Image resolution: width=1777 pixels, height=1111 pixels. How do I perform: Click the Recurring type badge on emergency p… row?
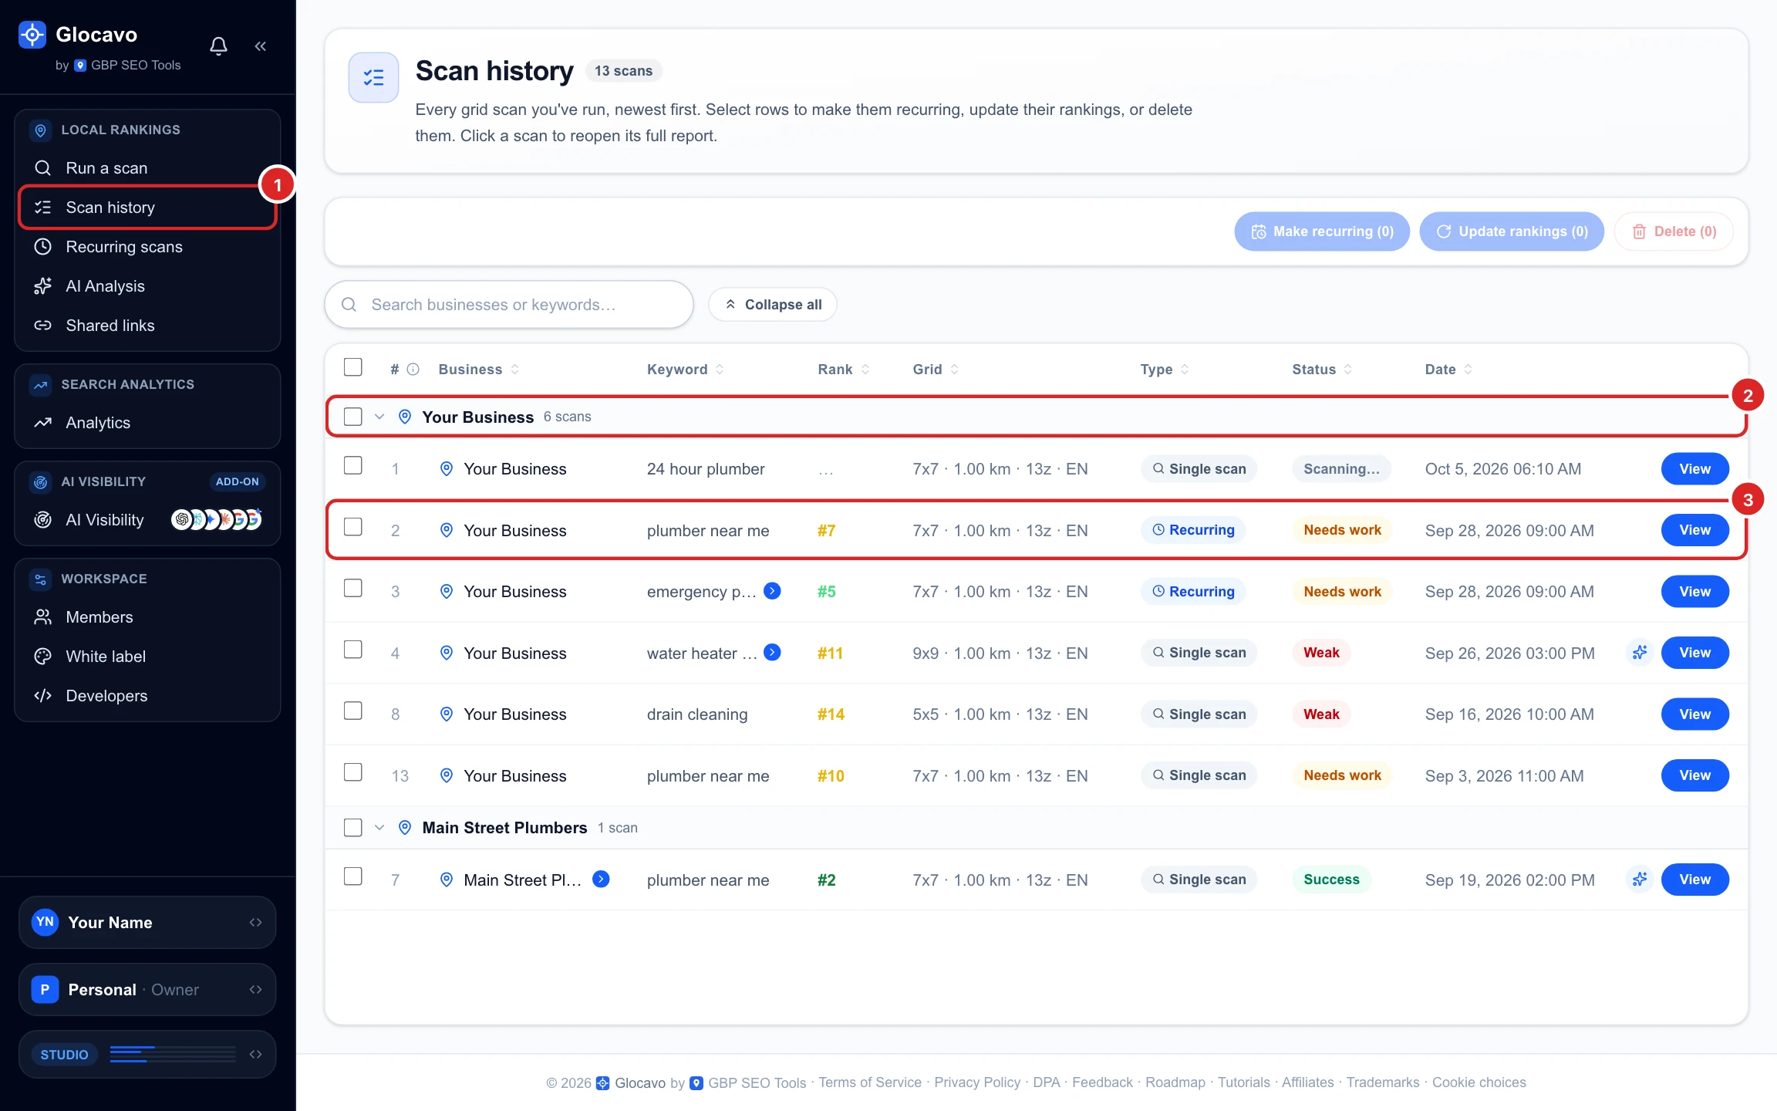tap(1193, 591)
